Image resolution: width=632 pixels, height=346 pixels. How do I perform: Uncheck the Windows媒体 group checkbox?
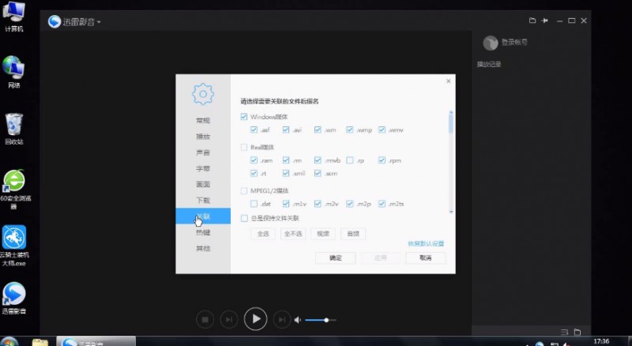point(244,117)
